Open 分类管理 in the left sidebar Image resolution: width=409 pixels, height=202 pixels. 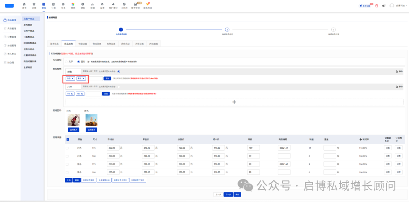pyautogui.click(x=10, y=37)
